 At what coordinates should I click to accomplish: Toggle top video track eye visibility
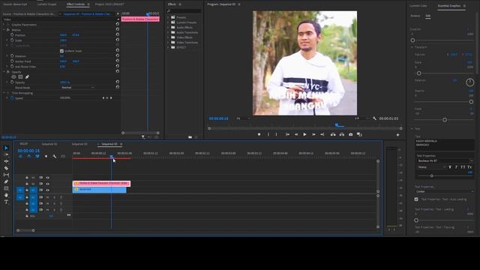[47, 178]
